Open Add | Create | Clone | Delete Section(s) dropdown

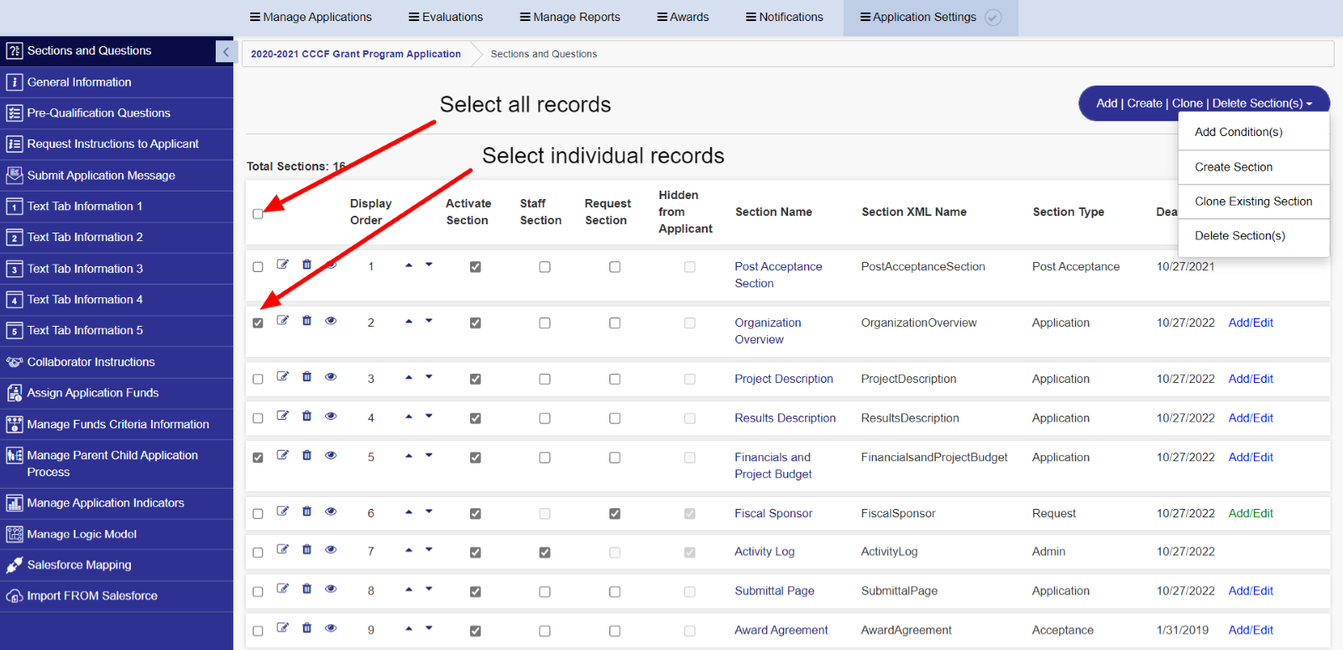(1204, 103)
